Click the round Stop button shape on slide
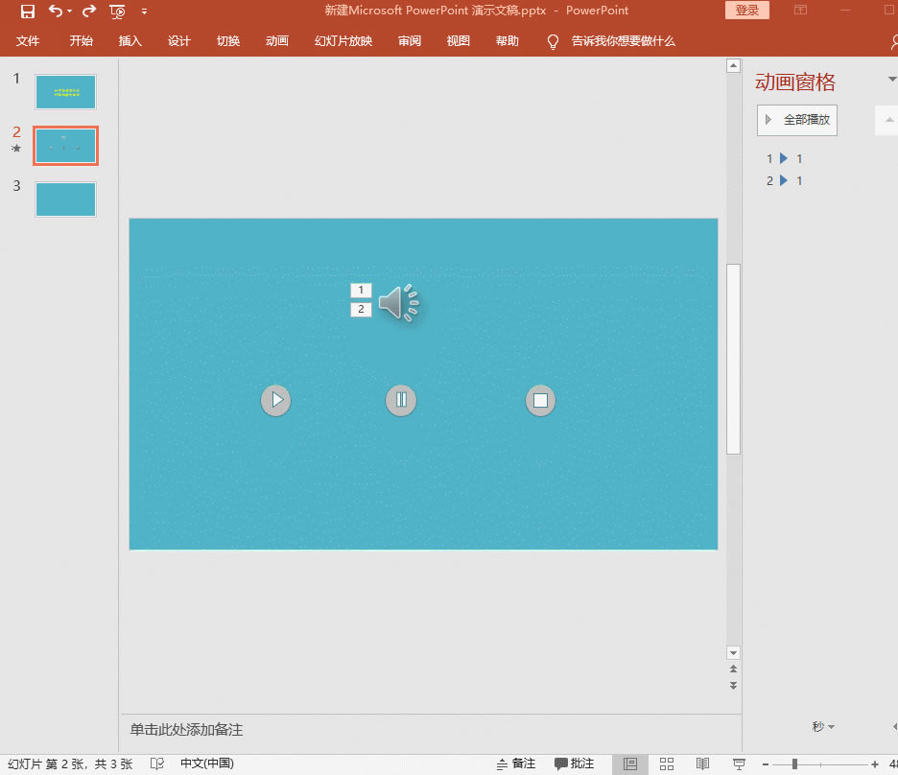898x775 pixels. (540, 400)
